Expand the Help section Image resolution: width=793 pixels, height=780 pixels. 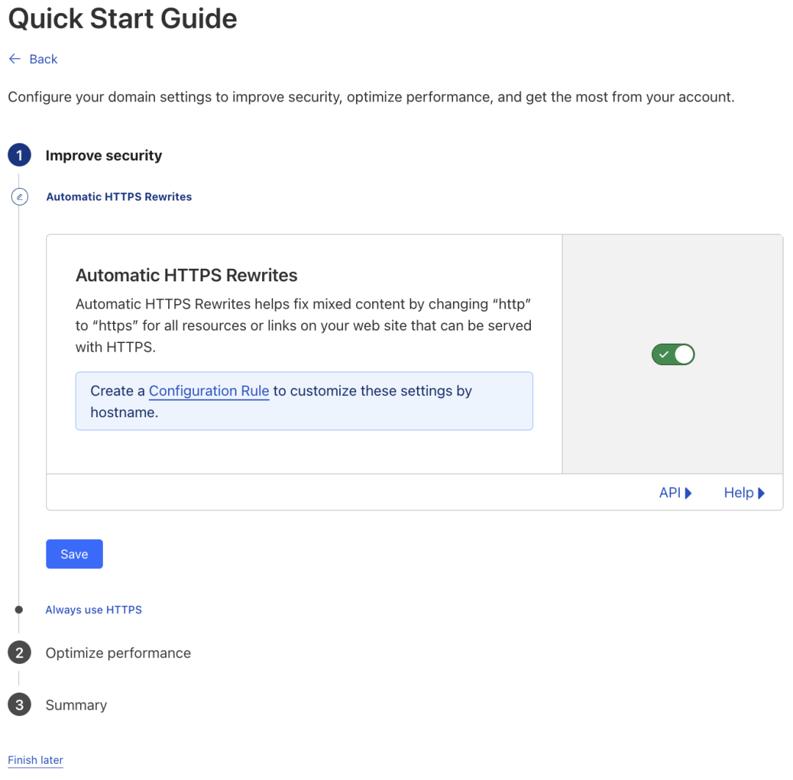744,493
